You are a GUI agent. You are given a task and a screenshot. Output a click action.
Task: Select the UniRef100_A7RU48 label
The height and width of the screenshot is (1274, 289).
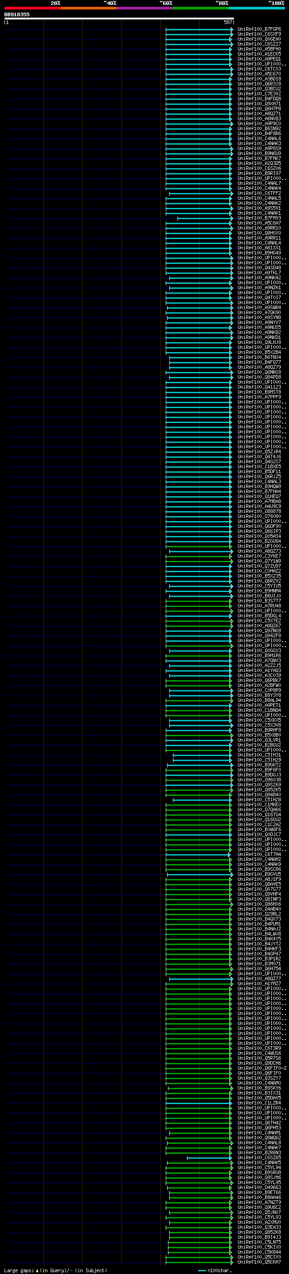click(259, 606)
